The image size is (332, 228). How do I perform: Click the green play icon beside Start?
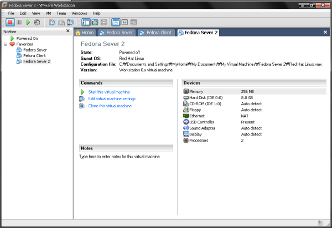tap(82, 92)
